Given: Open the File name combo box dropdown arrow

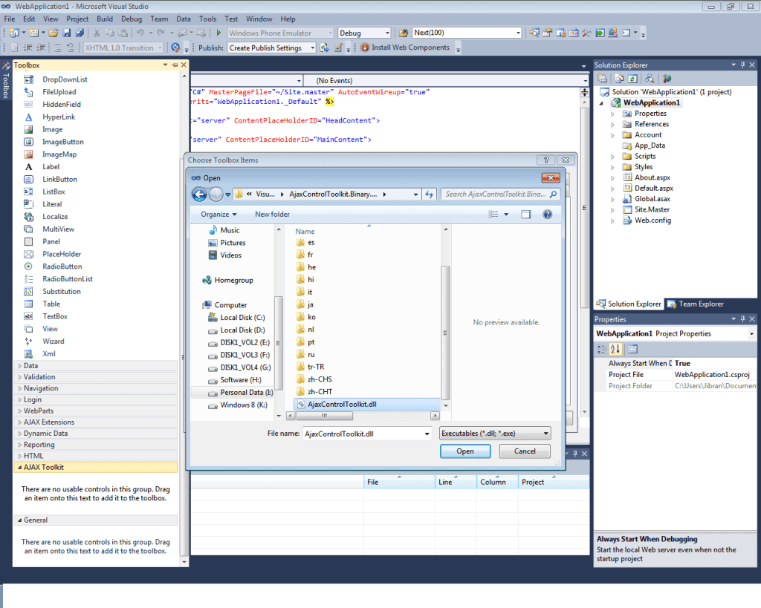Looking at the screenshot, I should (x=427, y=434).
